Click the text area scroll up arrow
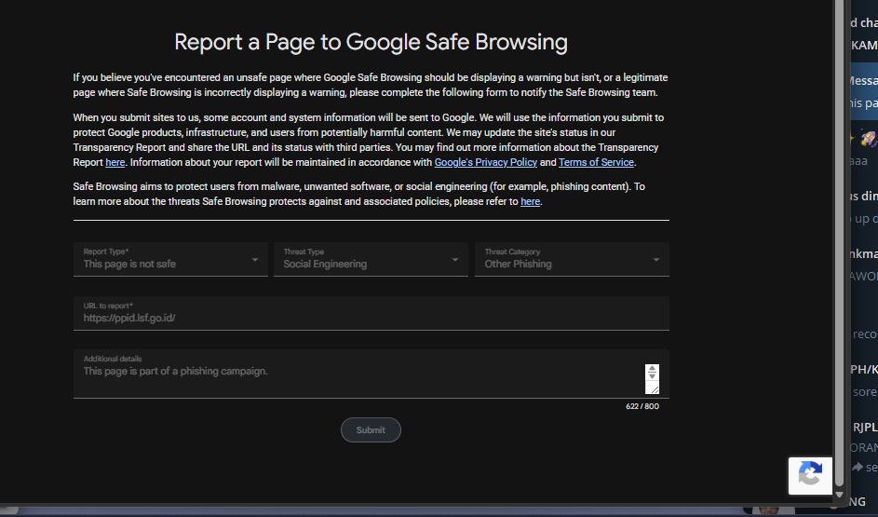 click(x=652, y=369)
